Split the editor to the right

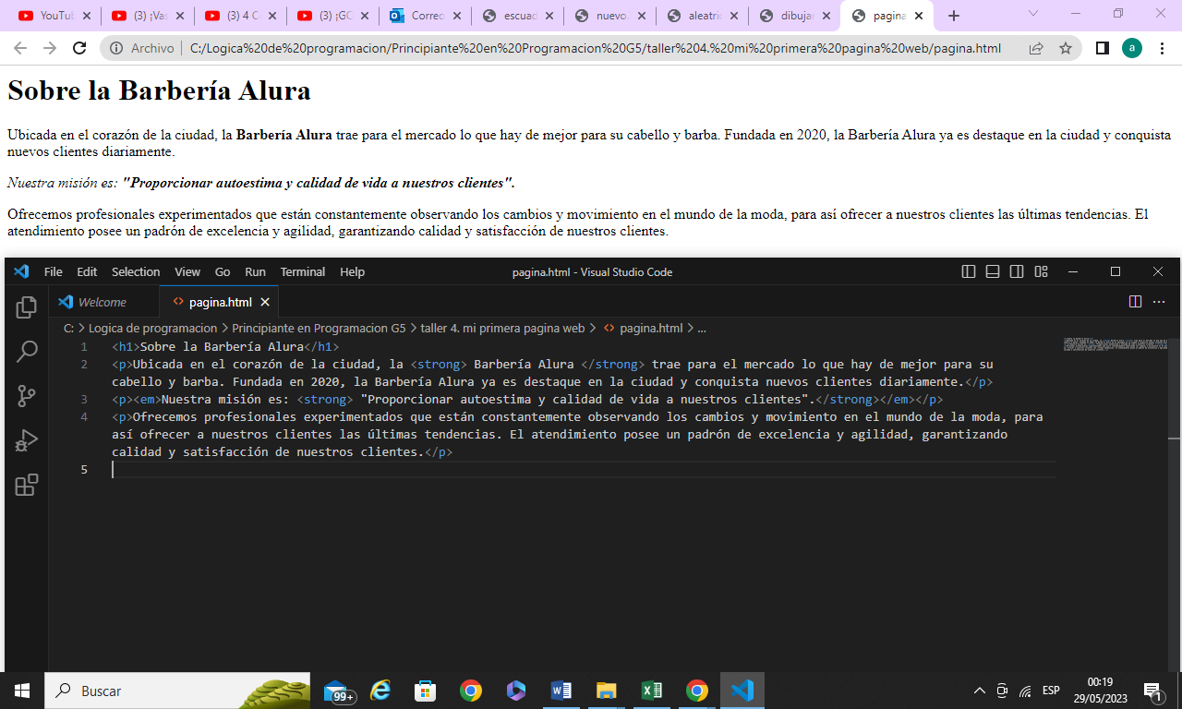(1135, 302)
